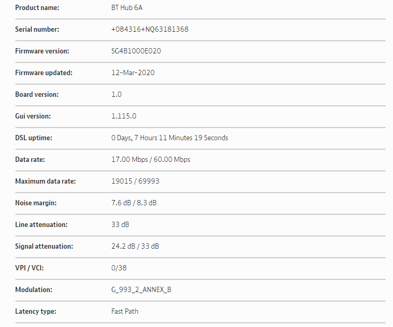
Task: Select the Gui version value 1.115.0
Action: click(124, 116)
